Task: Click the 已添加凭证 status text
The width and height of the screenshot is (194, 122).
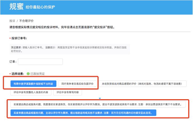Action: 37,73
